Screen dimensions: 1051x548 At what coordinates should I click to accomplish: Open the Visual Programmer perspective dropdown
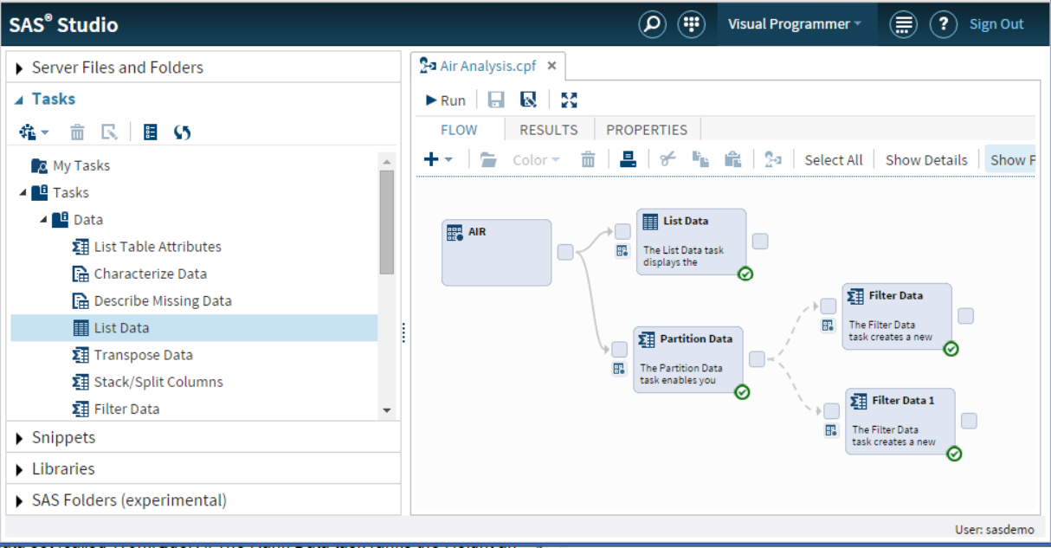[795, 24]
